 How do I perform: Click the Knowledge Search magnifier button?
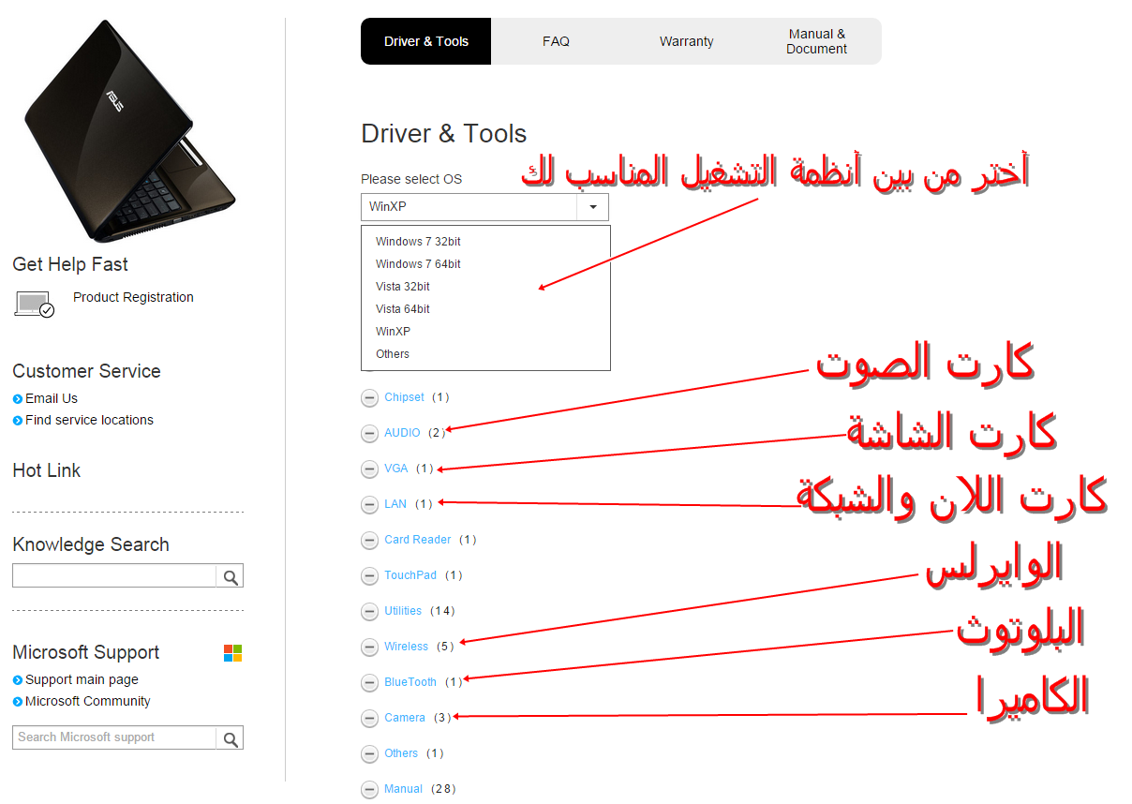pyautogui.click(x=230, y=575)
